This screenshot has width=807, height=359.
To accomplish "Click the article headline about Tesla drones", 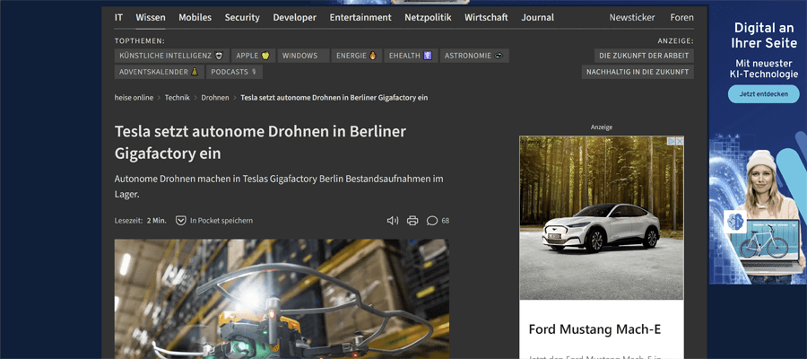I will click(260, 143).
